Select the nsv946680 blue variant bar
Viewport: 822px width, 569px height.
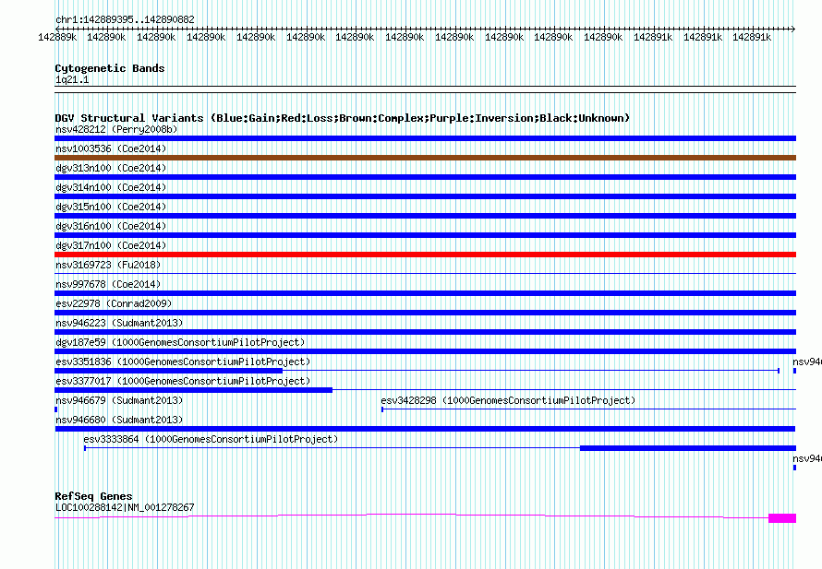click(425, 429)
